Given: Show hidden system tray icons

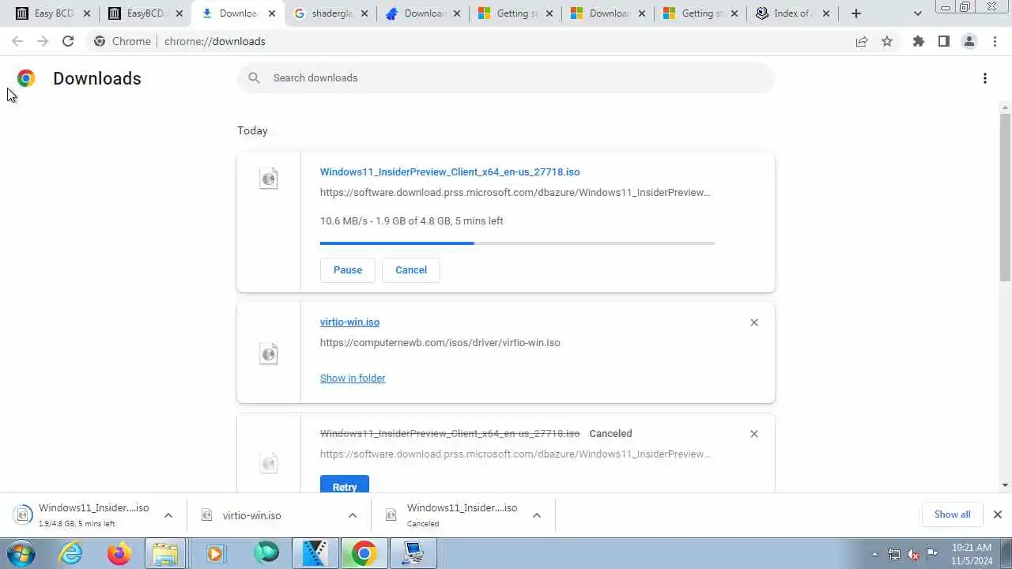Looking at the screenshot, I should tap(874, 554).
